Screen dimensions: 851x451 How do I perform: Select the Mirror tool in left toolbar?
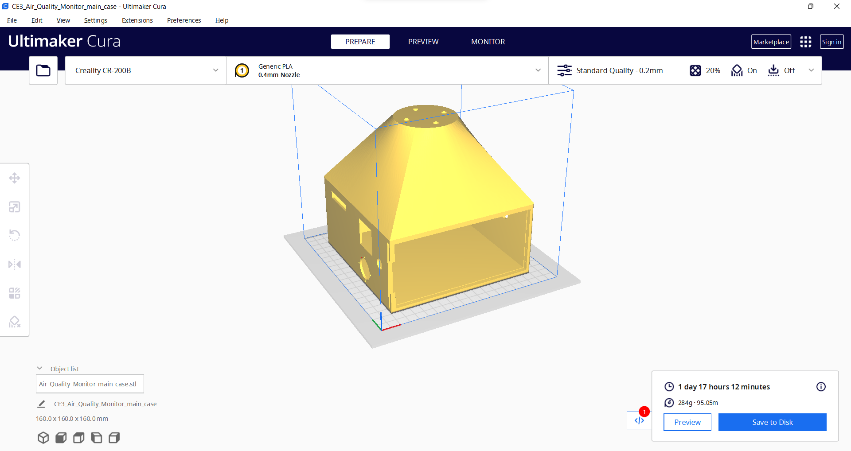click(x=15, y=264)
